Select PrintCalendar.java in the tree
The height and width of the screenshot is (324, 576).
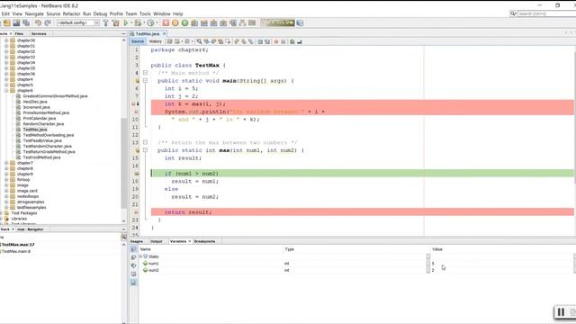coord(39,118)
